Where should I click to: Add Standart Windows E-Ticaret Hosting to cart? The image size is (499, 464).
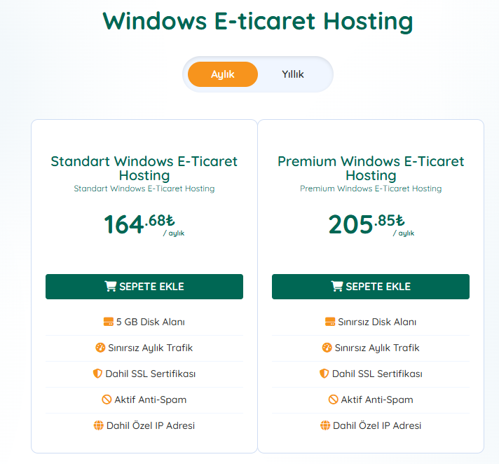[144, 287]
